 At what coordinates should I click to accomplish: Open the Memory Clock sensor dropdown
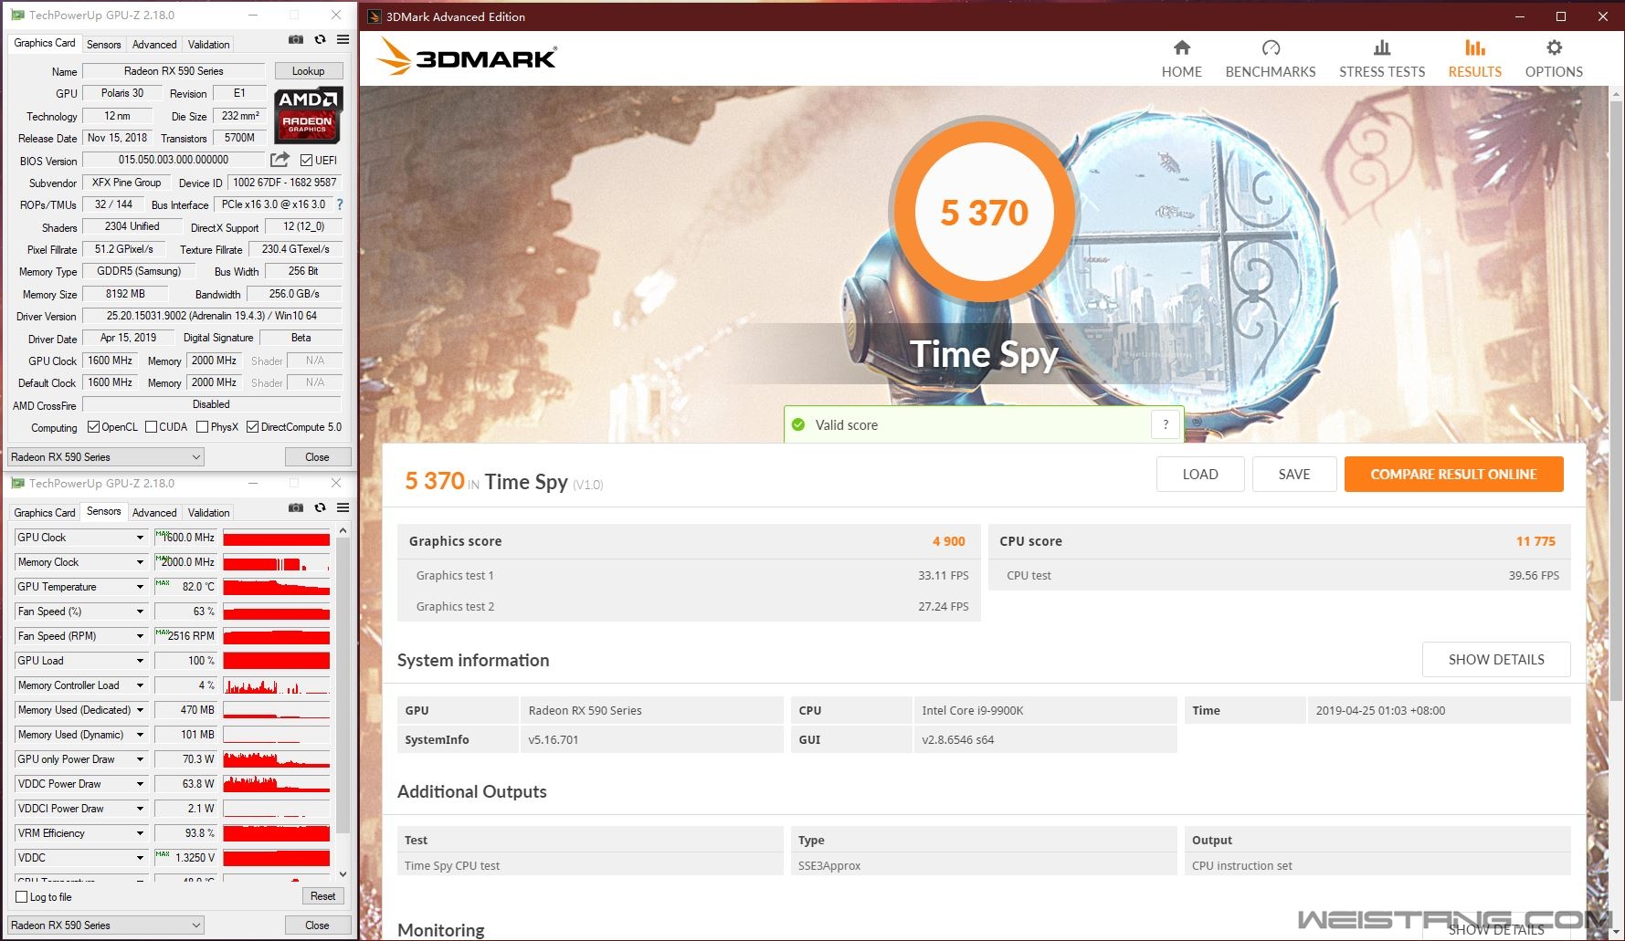(x=140, y=562)
